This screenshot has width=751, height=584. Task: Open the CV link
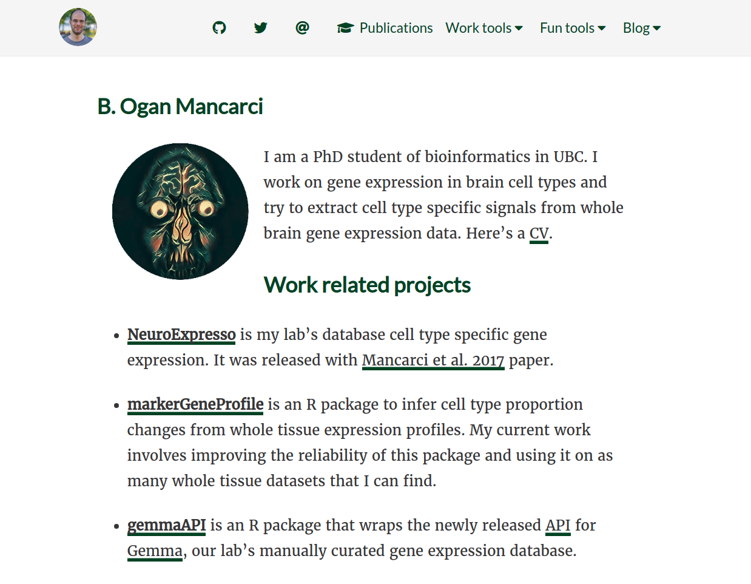click(539, 234)
